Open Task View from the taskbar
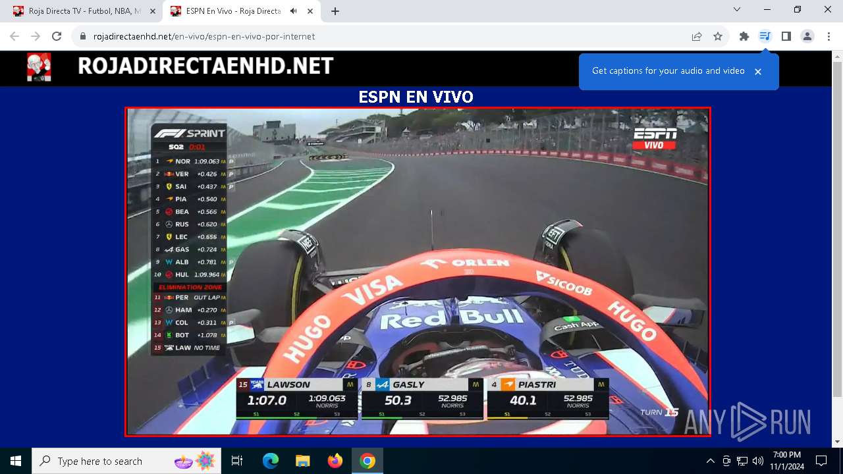This screenshot has height=474, width=843. pyautogui.click(x=237, y=461)
